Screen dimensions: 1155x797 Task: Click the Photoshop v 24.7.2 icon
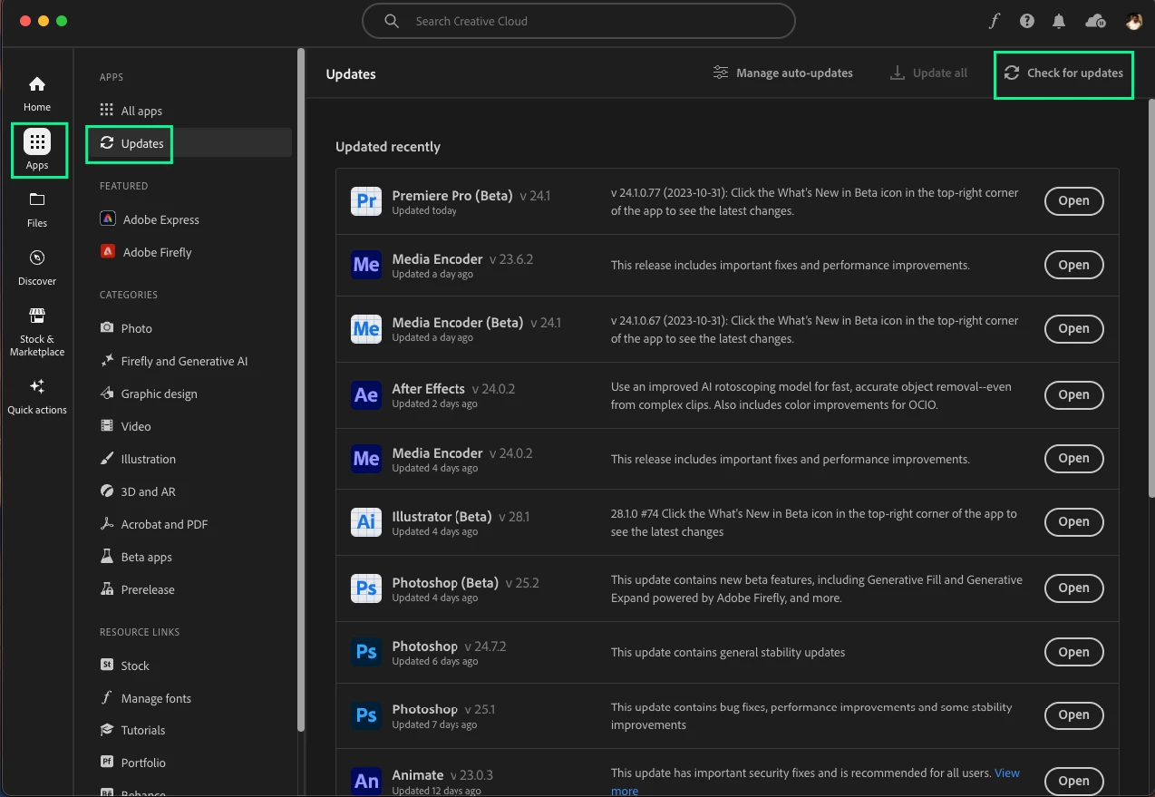point(366,652)
